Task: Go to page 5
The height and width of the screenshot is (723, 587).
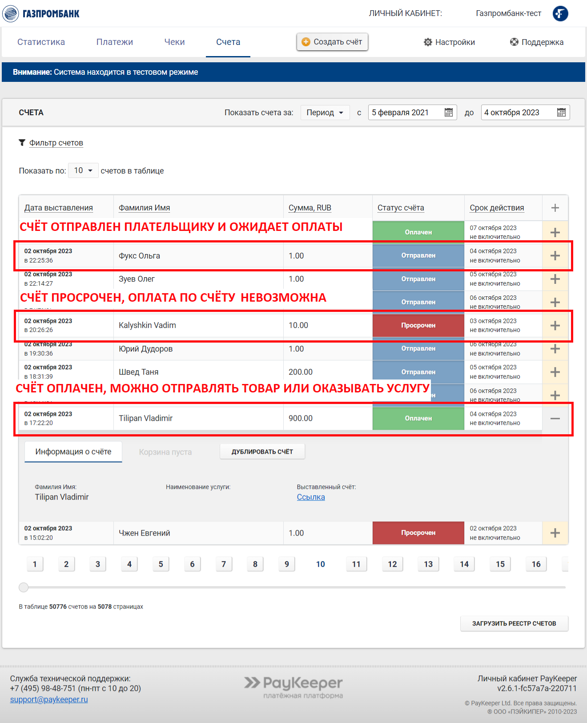Action: [161, 564]
